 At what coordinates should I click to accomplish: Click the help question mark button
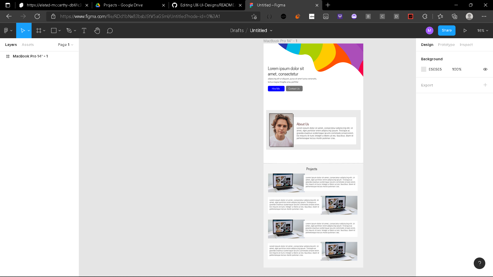[x=479, y=263]
